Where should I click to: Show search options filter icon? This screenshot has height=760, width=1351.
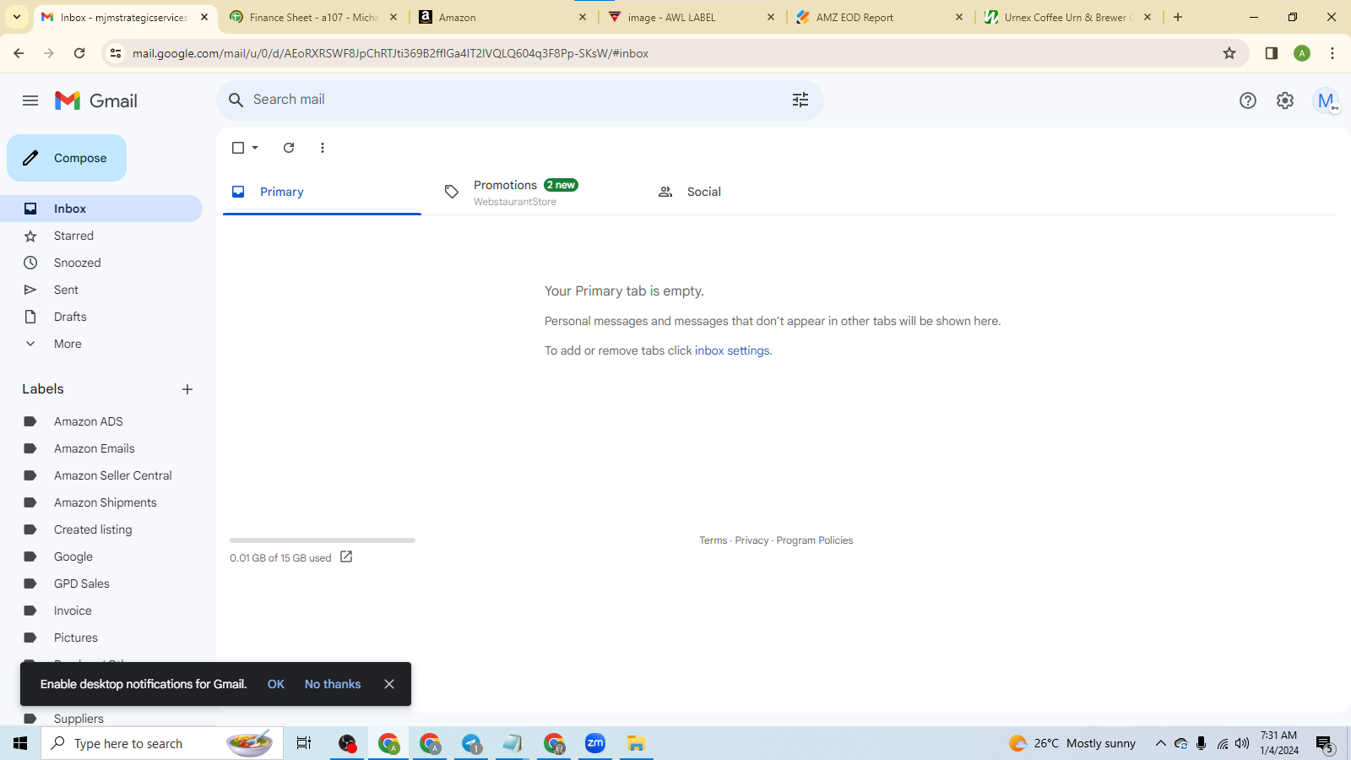[x=800, y=100]
